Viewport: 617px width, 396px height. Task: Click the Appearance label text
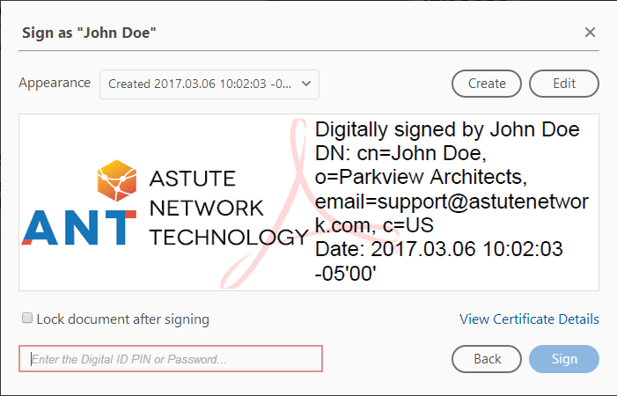pos(55,83)
